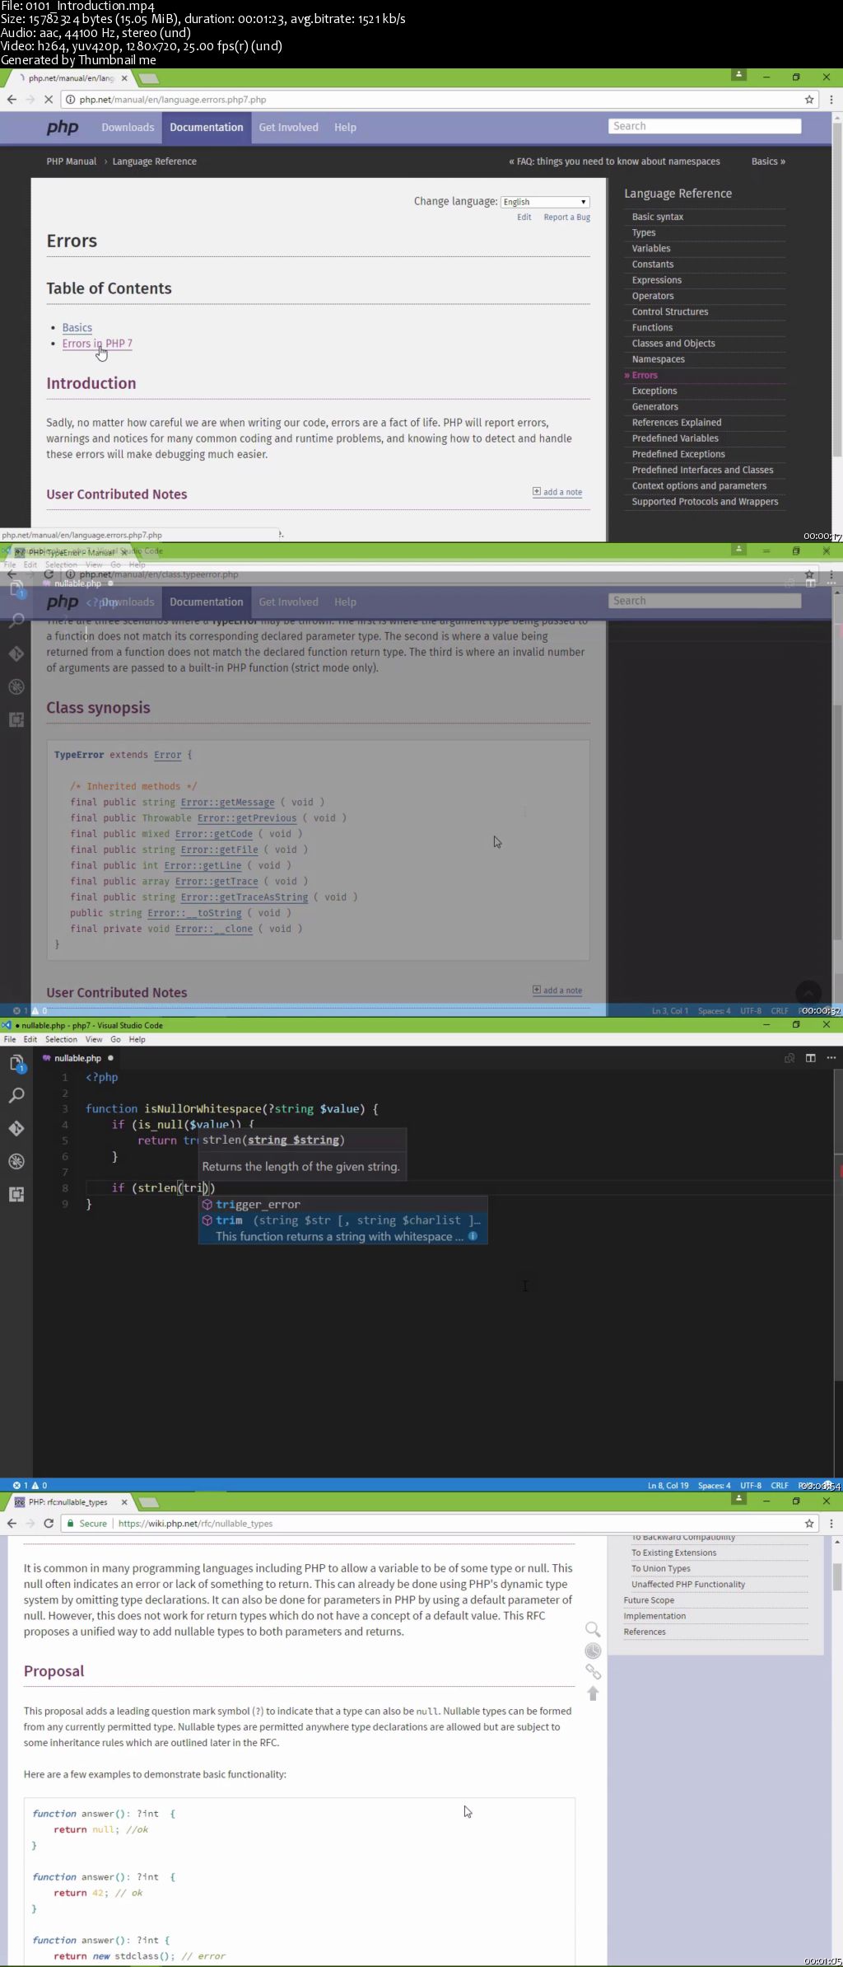Viewport: 843px width, 1967px height.
Task: Open Generators in the Language Reference sidebar
Action: coord(655,407)
